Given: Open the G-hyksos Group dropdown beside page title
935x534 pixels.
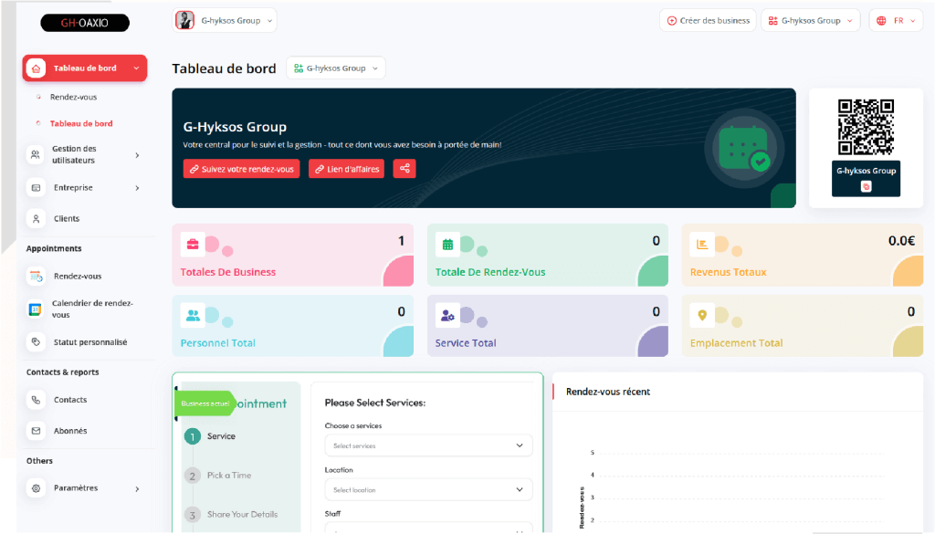Looking at the screenshot, I should coord(336,68).
